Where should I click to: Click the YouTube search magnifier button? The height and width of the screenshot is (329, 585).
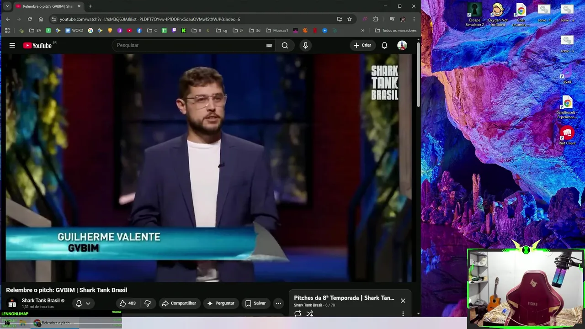285,45
